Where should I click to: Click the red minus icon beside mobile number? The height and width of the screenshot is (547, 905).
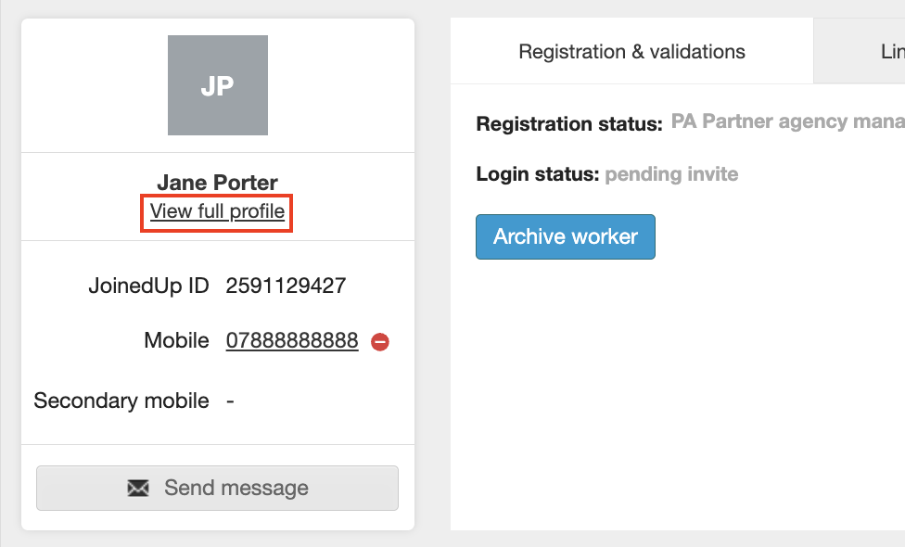[x=380, y=342]
